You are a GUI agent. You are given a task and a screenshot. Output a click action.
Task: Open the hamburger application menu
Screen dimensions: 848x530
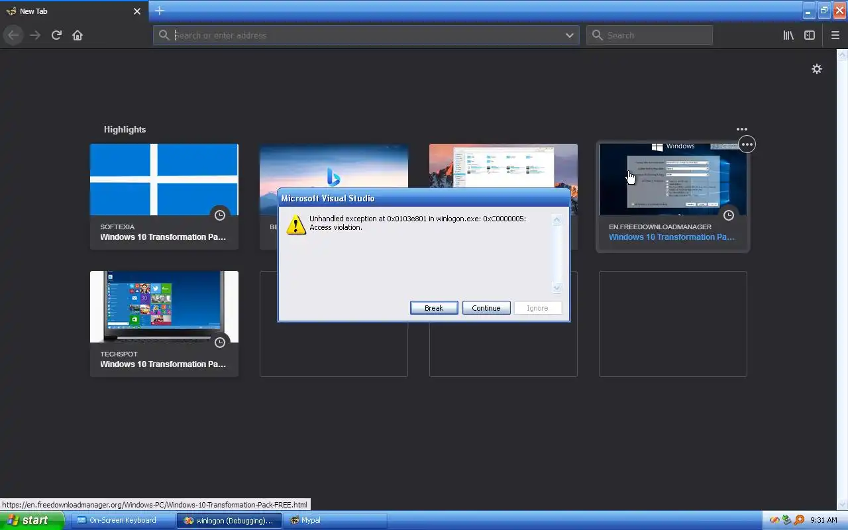tap(835, 35)
